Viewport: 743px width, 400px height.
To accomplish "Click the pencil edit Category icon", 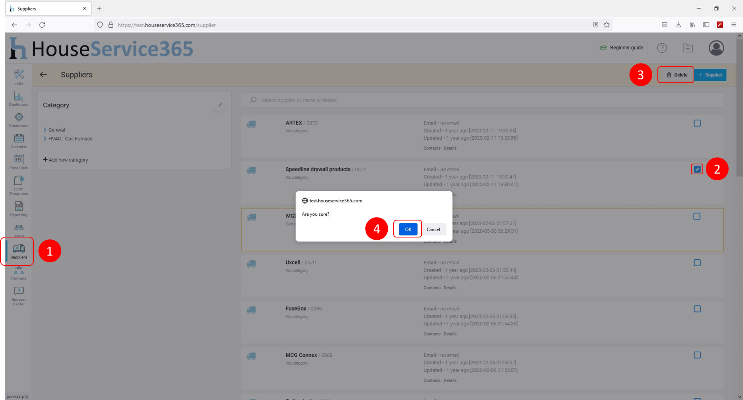I will (x=220, y=105).
